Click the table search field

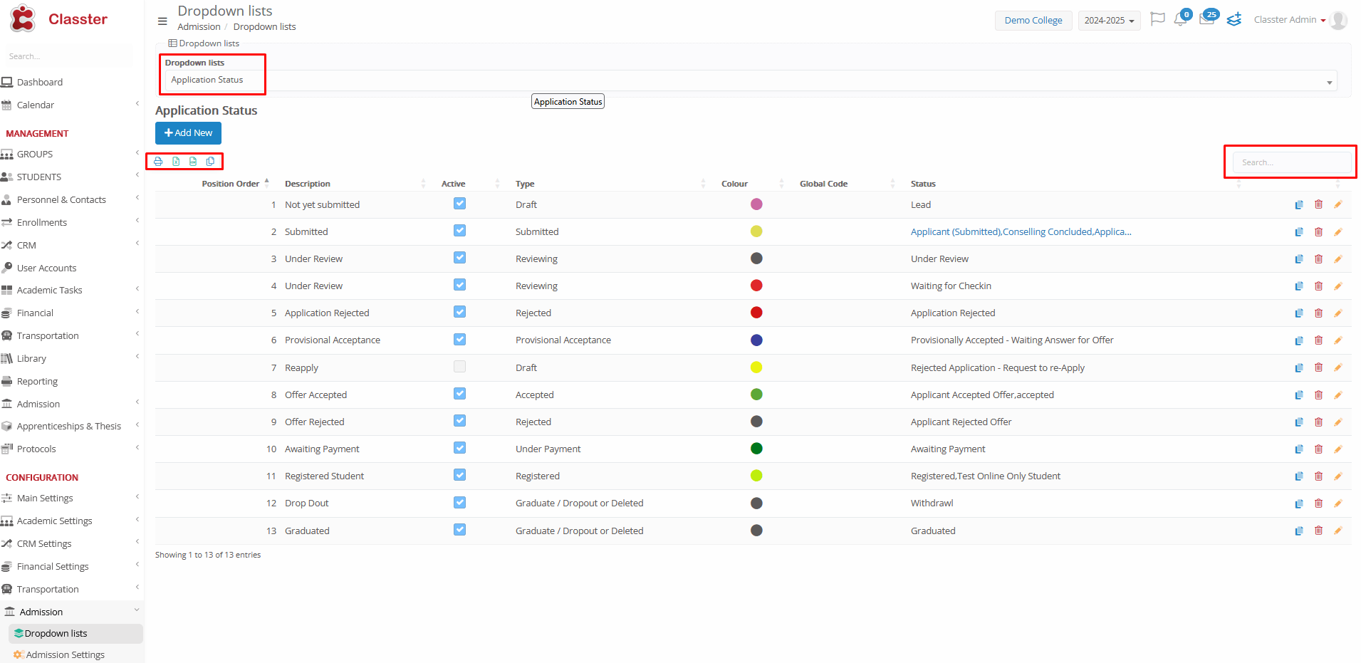tap(1290, 162)
